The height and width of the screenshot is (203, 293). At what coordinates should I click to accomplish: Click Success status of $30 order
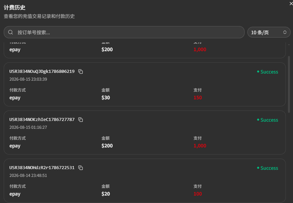pyautogui.click(x=267, y=72)
